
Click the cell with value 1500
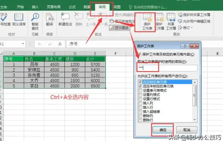(x=75, y=81)
